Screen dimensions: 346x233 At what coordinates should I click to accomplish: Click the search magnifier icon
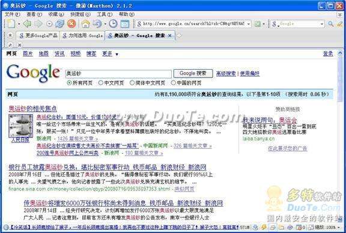[330, 23]
